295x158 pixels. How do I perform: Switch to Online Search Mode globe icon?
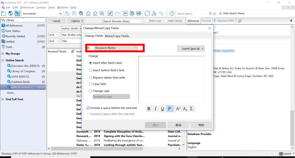point(10,14)
